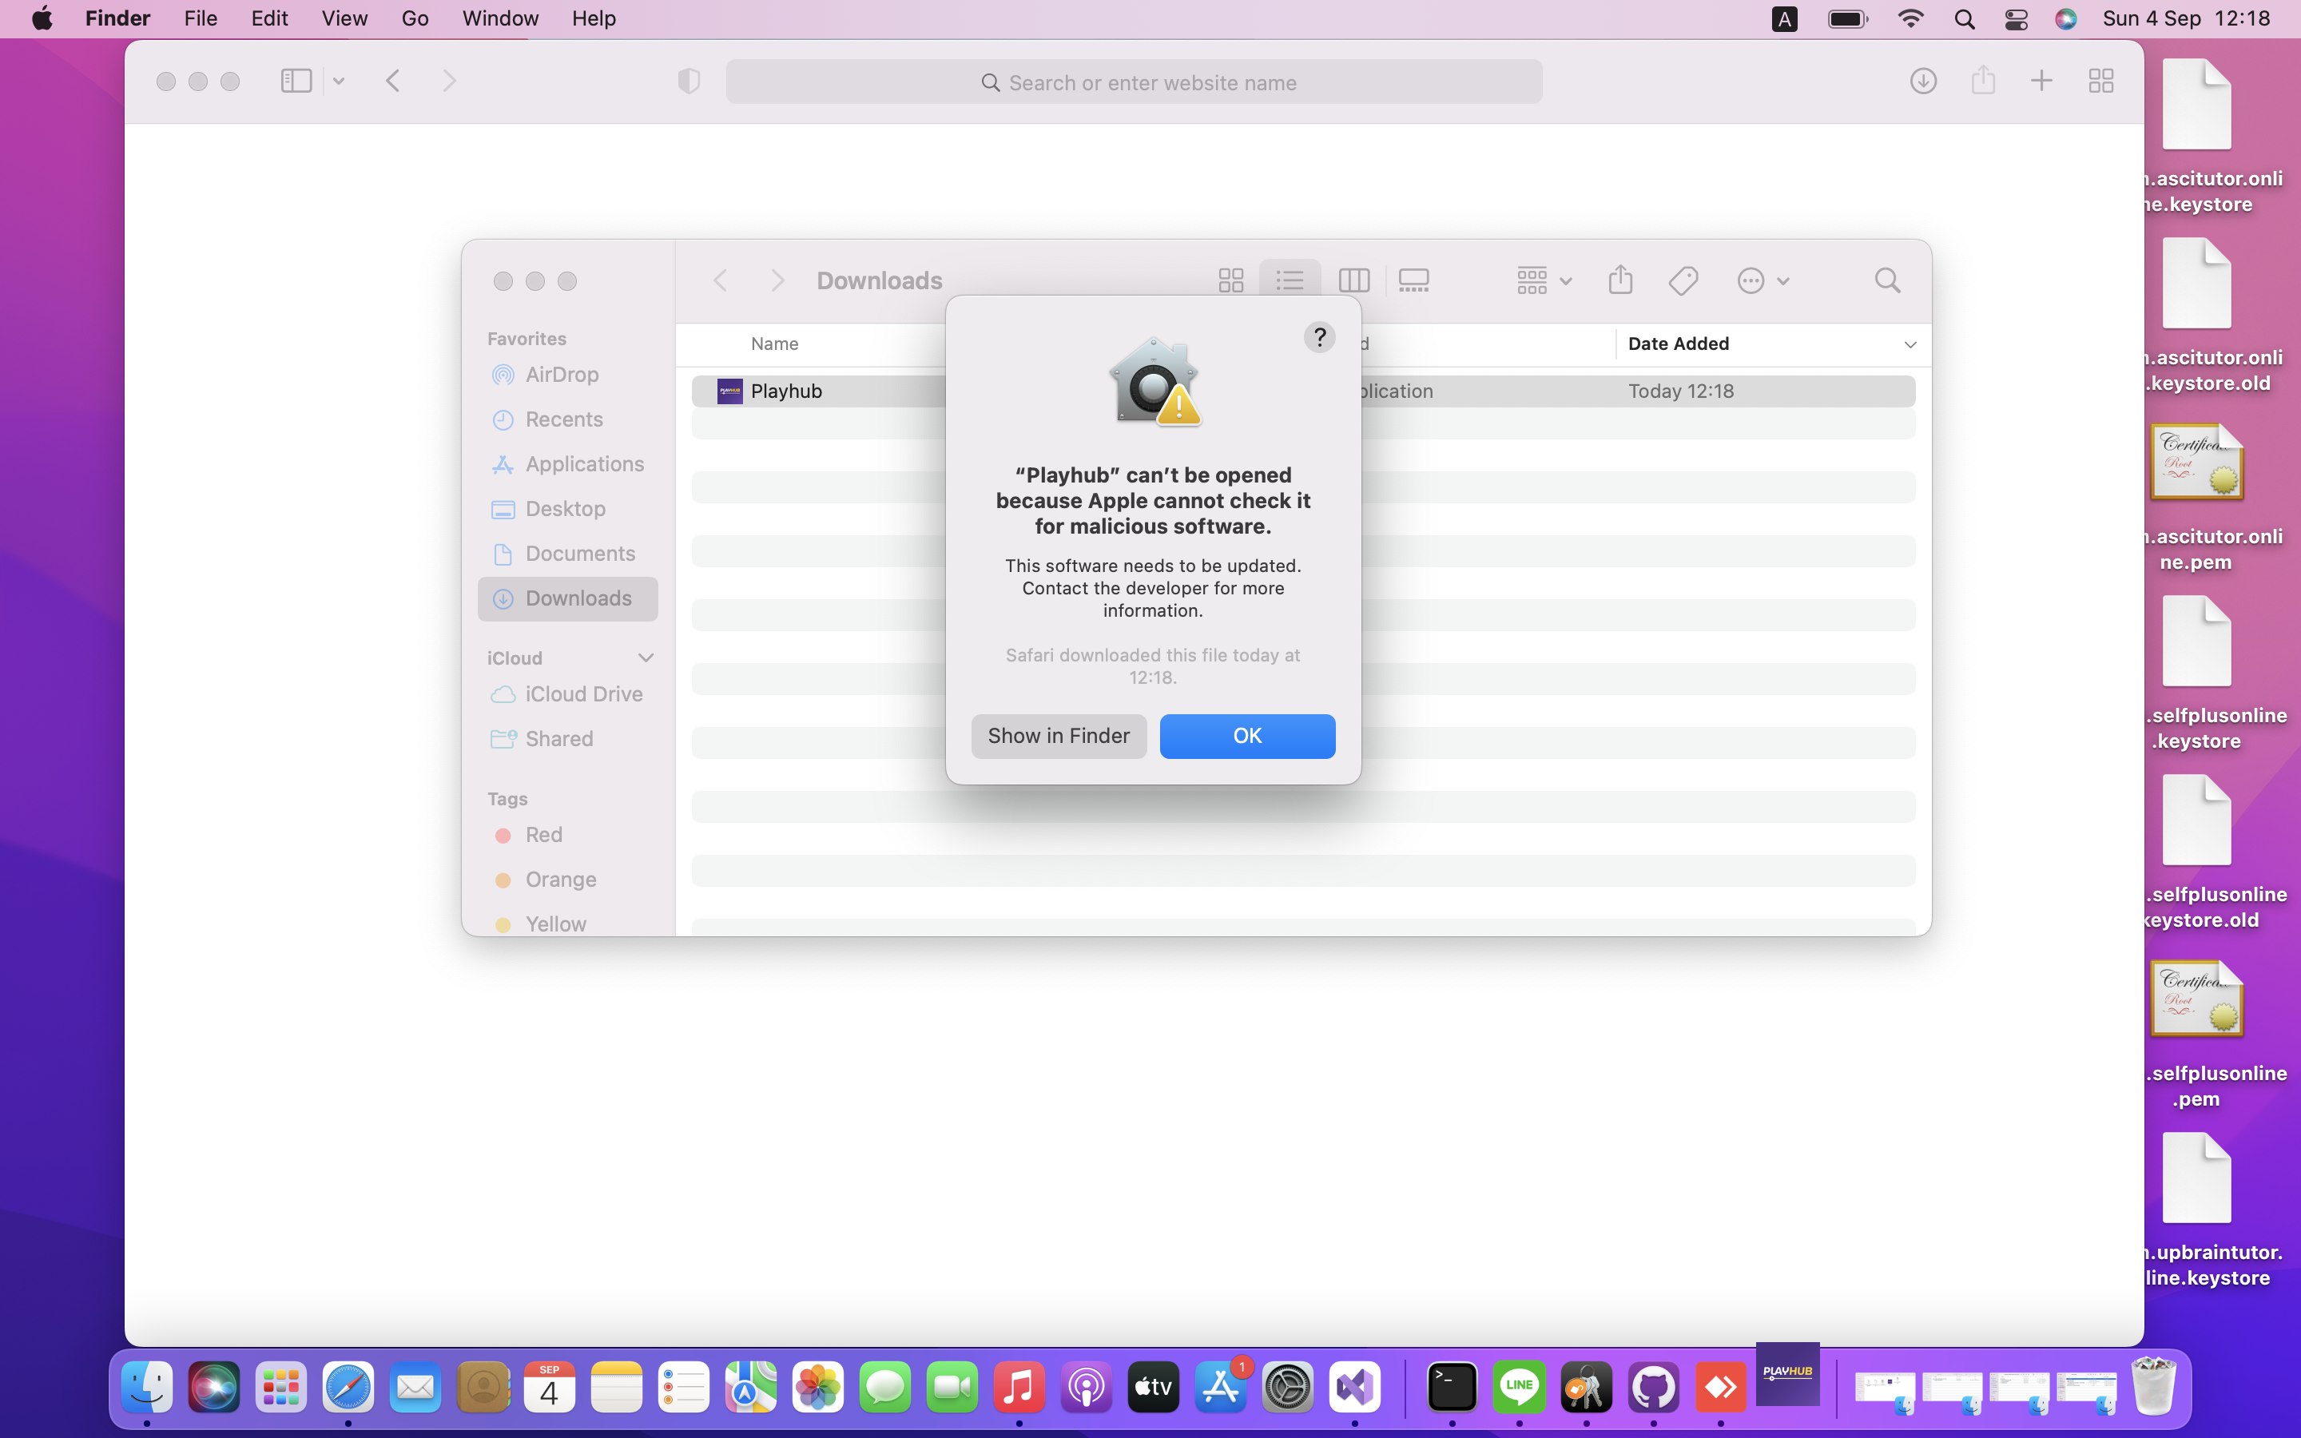Select the Playhub row in Downloads
This screenshot has height=1438, width=2301.
pos(1302,391)
